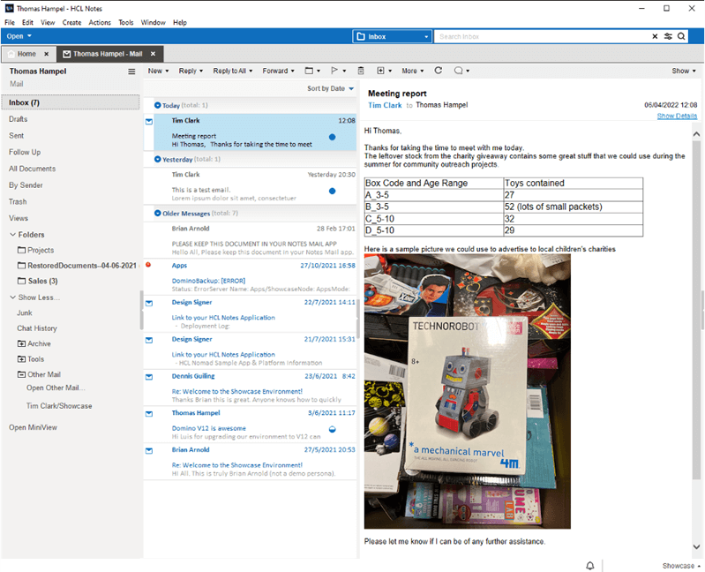This screenshot has height=572, width=705.
Task: Click the Refresh icon in the mail toolbar
Action: [438, 71]
